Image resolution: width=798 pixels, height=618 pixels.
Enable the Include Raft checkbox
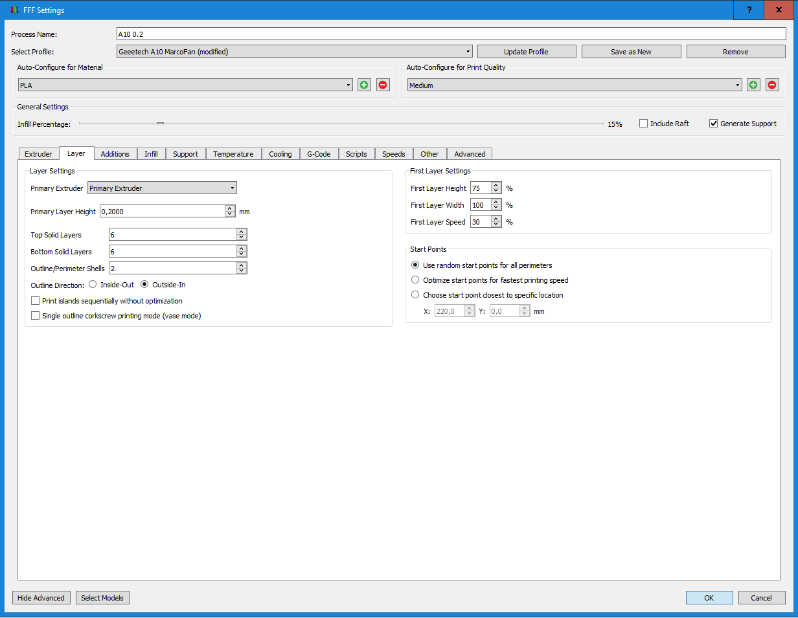[644, 124]
